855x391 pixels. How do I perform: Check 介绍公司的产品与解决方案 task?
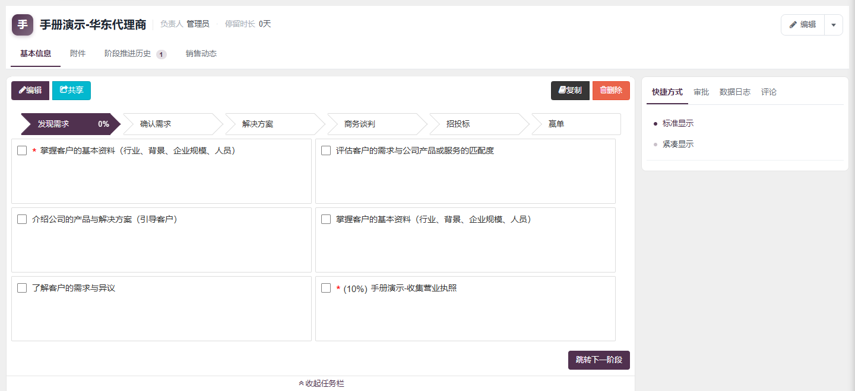[22, 219]
